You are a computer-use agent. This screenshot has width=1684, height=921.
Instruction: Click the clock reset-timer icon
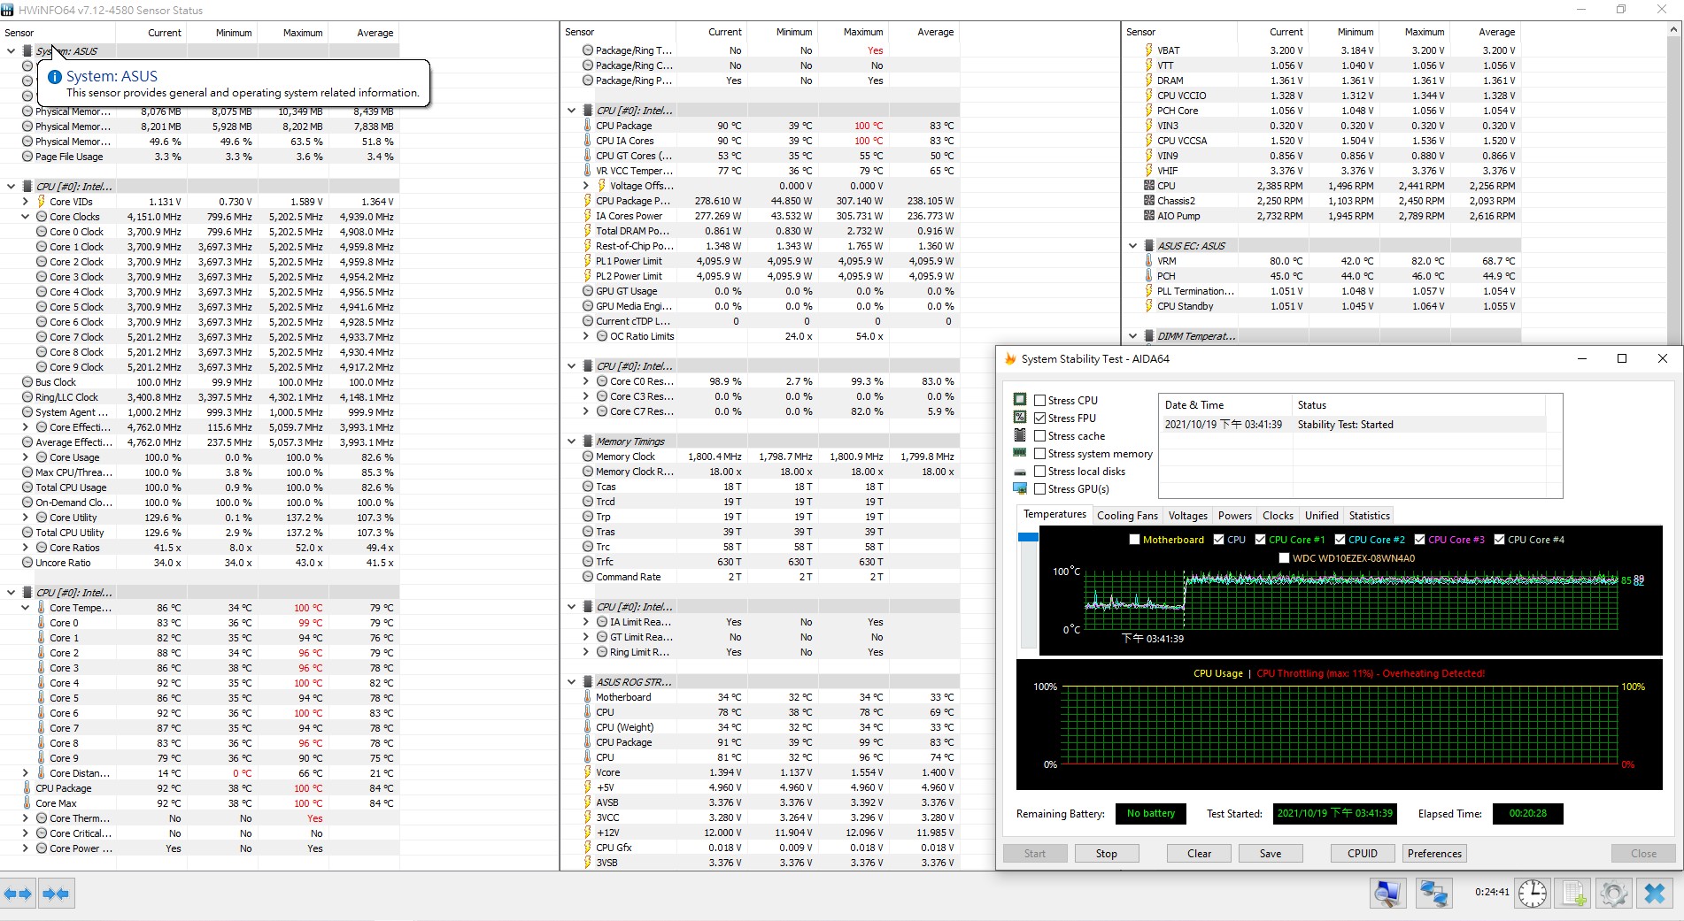[x=1533, y=894]
